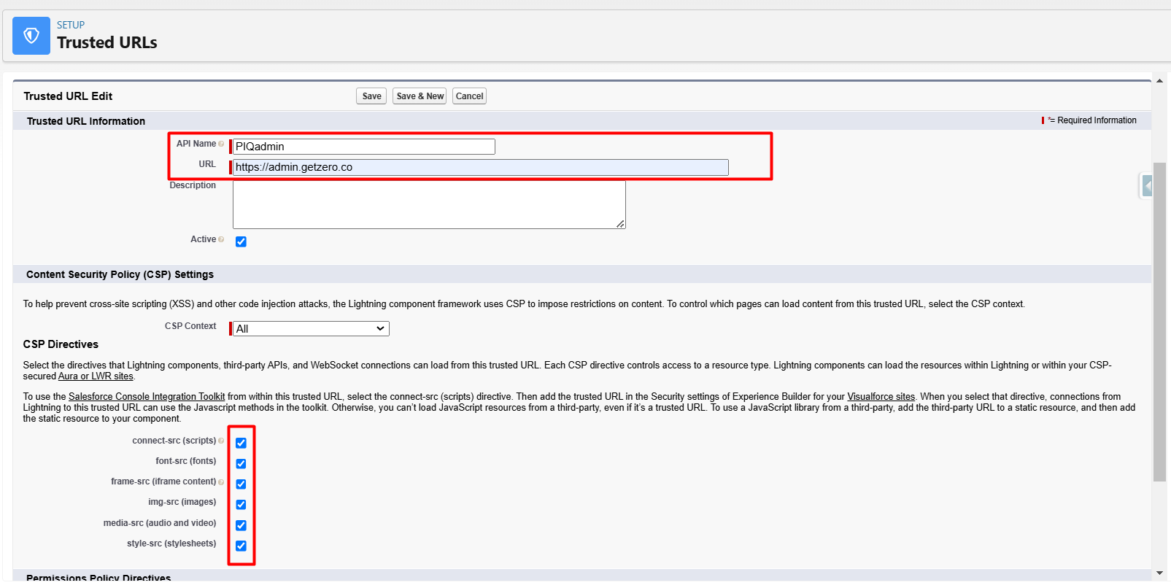Click the Trusted URL Information section header
This screenshot has height=588, width=1171.
point(86,121)
